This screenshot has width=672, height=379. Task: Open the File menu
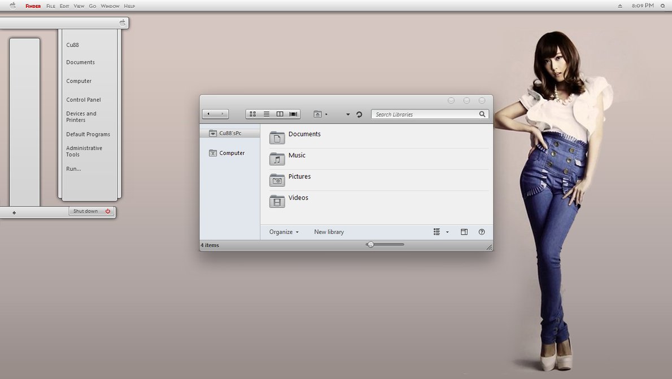(51, 6)
